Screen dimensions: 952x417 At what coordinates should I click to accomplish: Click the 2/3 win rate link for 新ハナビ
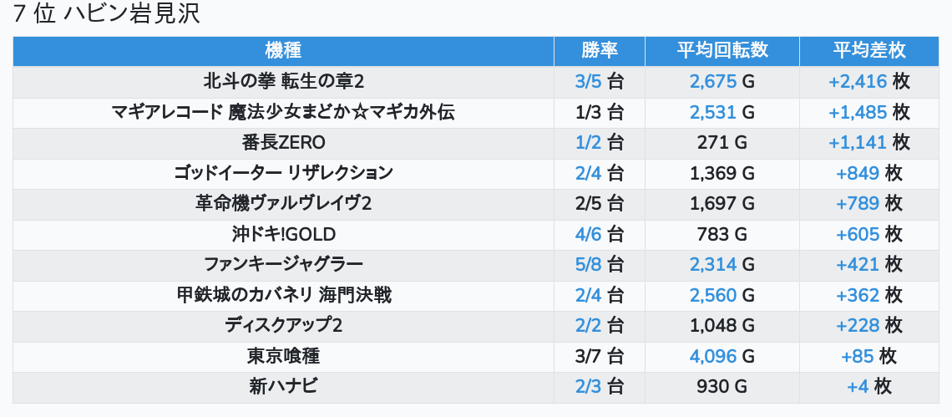(589, 387)
